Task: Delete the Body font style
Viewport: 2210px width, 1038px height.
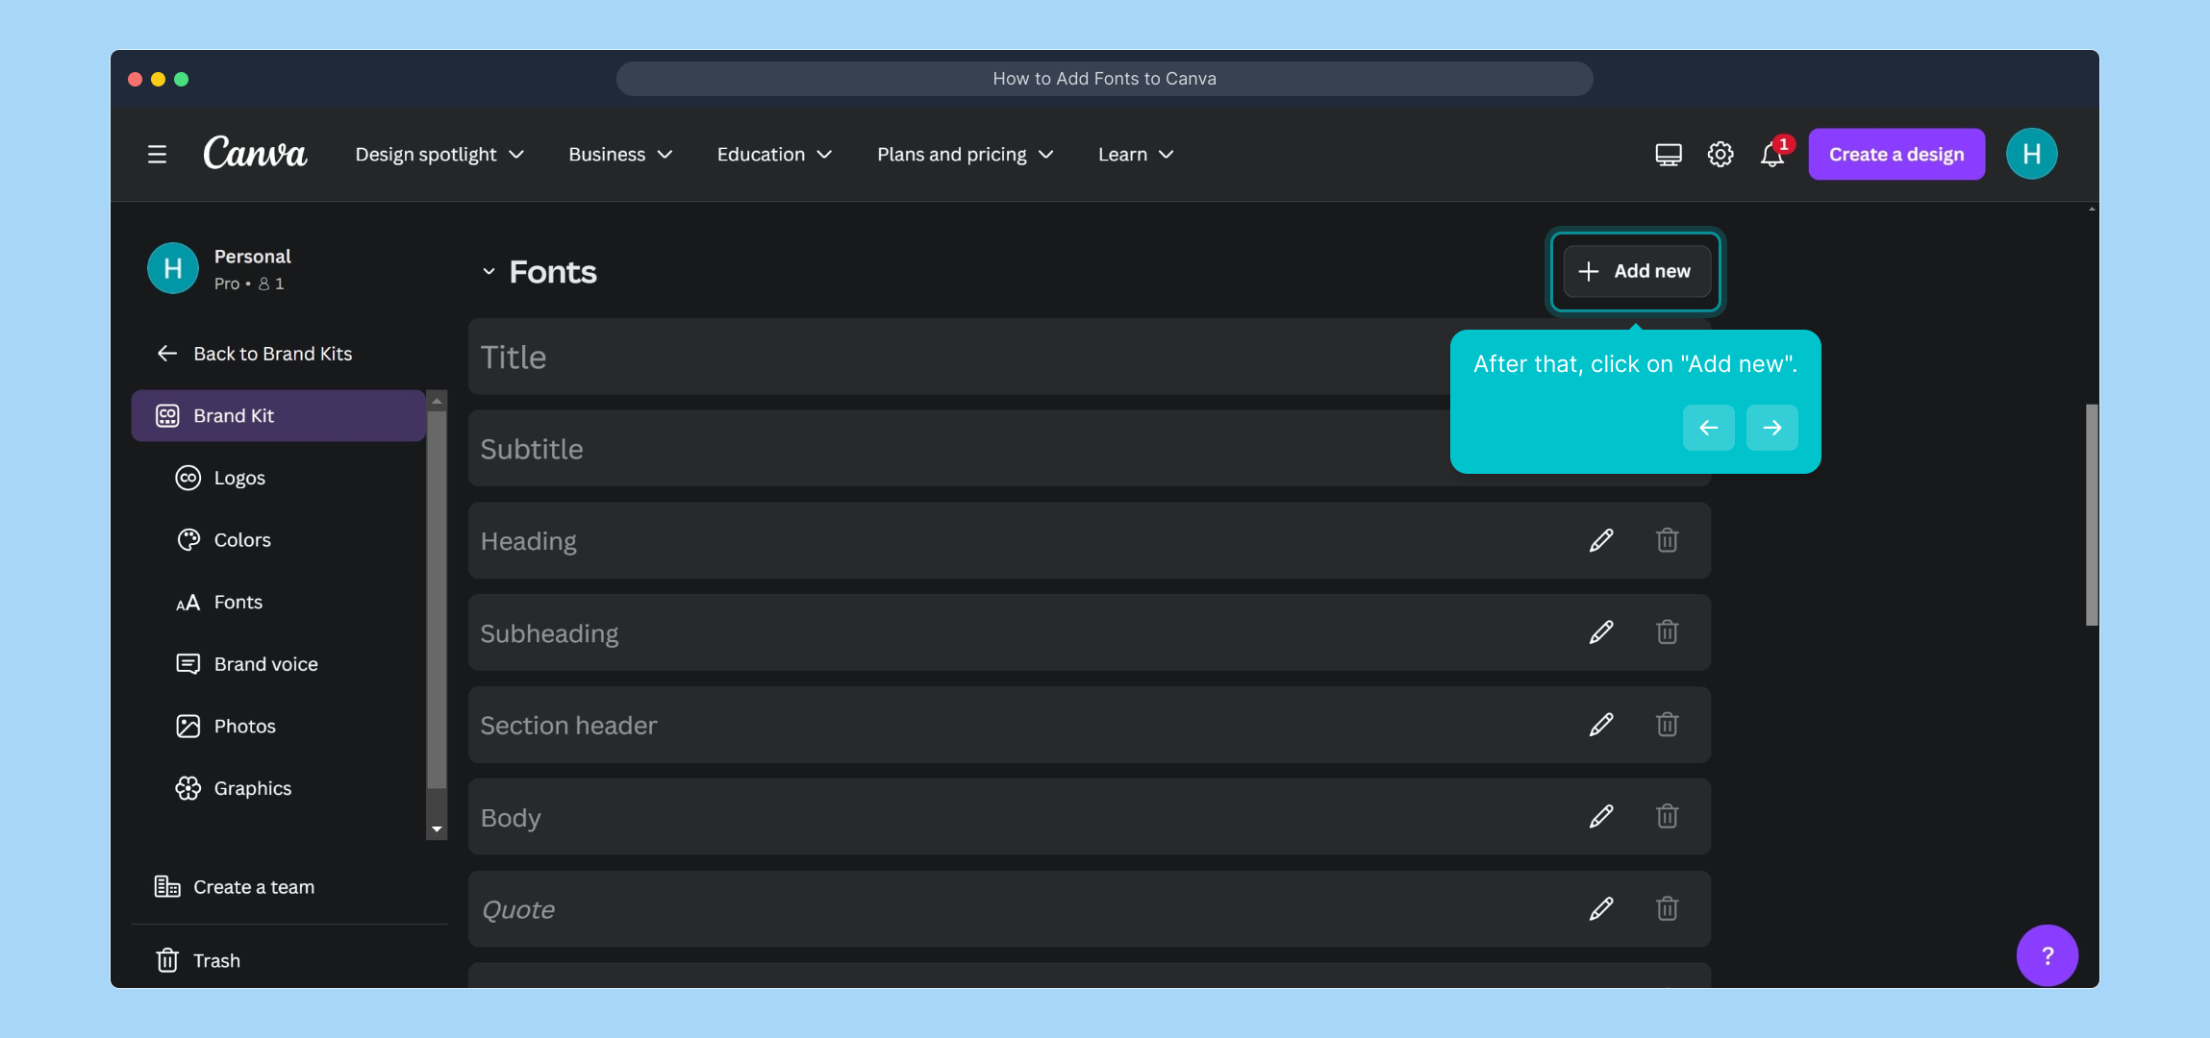Action: tap(1667, 815)
